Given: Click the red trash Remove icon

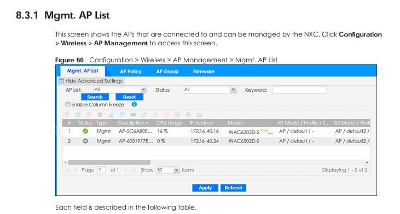Looking at the screenshot, I should [100, 115].
